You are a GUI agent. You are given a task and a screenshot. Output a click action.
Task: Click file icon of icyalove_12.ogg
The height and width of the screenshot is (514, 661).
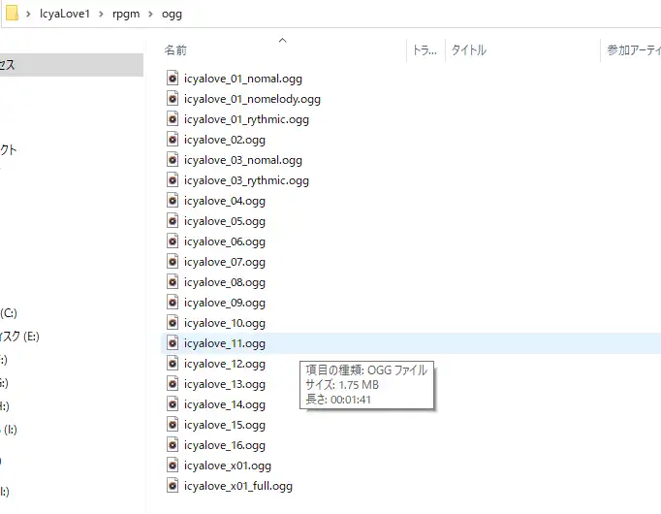click(173, 364)
